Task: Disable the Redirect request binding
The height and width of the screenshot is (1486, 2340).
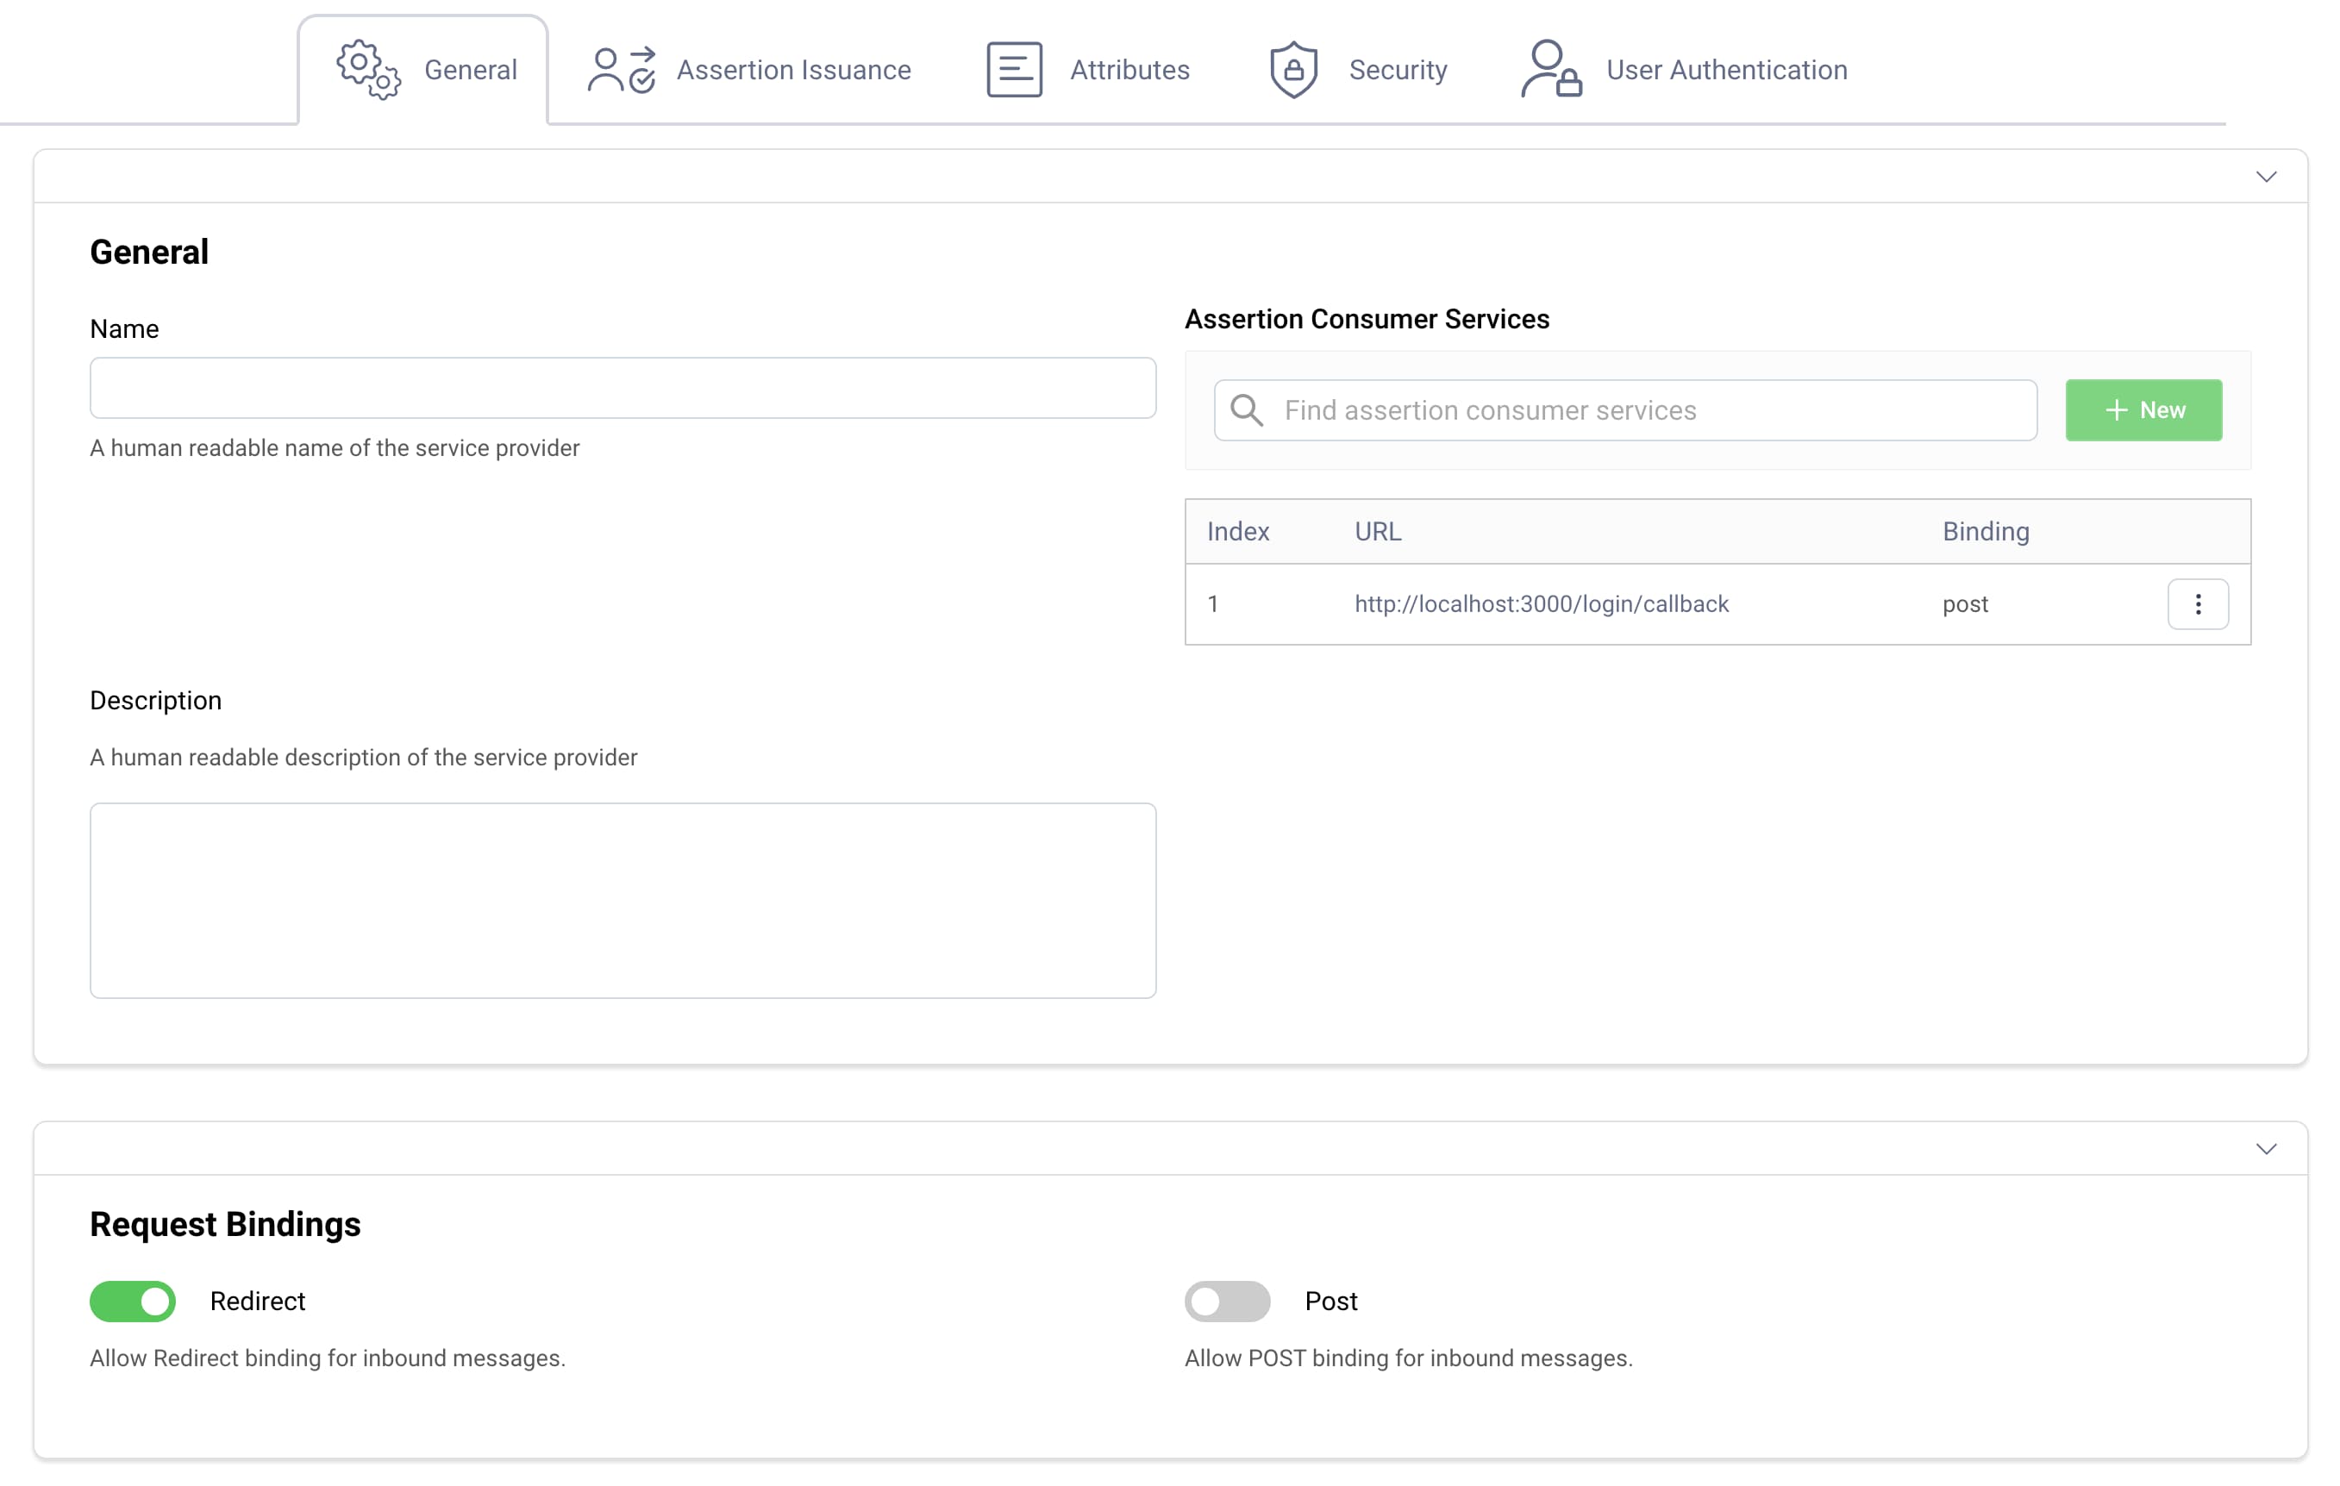Action: click(x=132, y=1302)
